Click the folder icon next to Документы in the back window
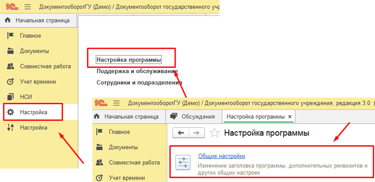The image size is (375, 182). tap(10, 51)
